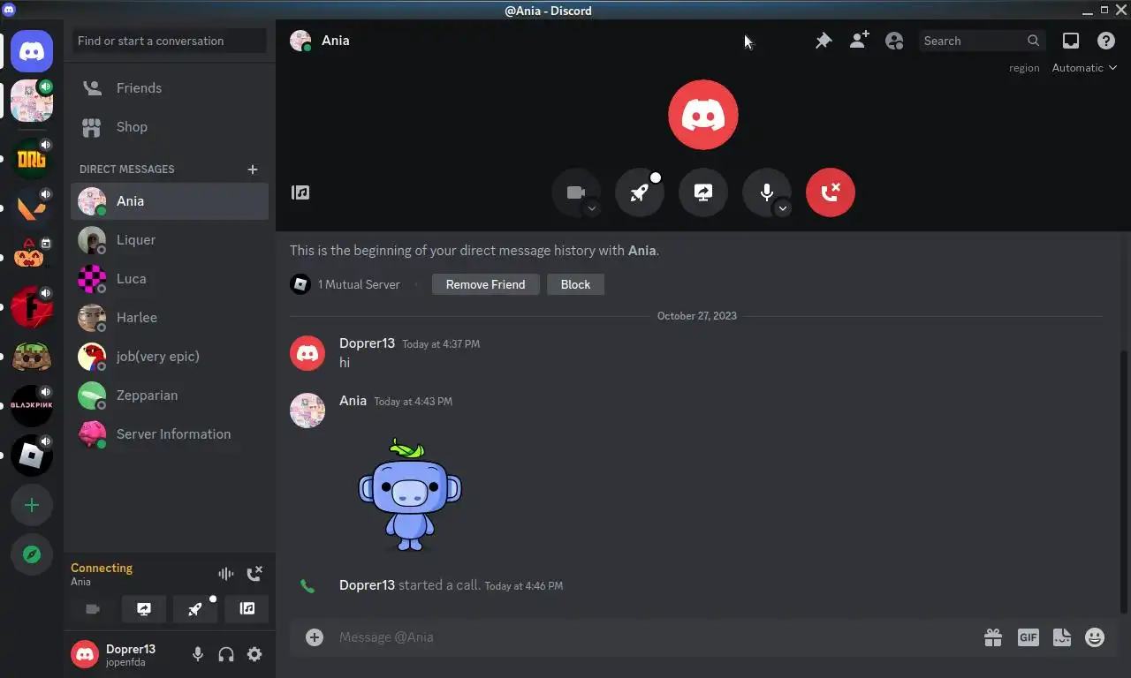Select Ania direct message
This screenshot has width=1131, height=678.
pos(170,201)
